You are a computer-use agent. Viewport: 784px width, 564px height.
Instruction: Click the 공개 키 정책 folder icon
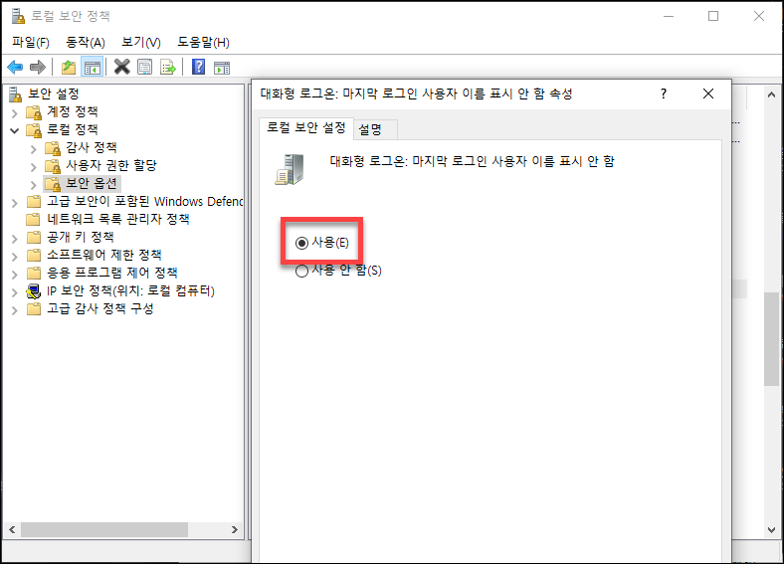tap(34, 237)
